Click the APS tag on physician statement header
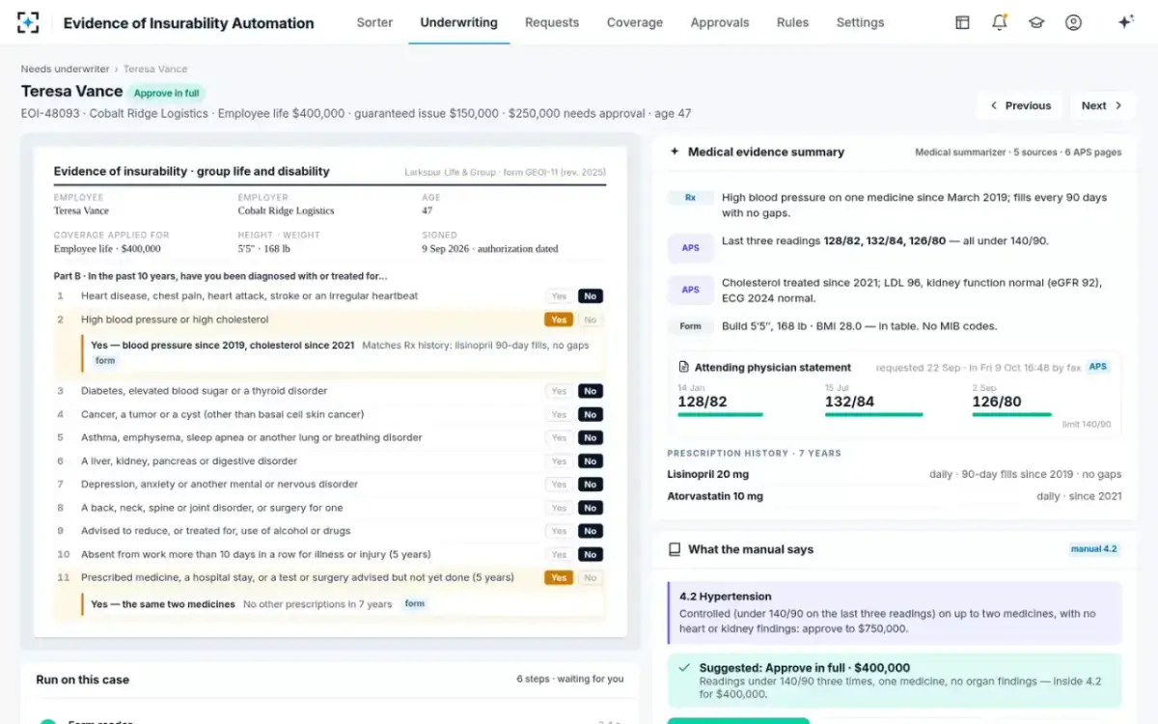Screen dimensions: 1158x724 click(1098, 367)
